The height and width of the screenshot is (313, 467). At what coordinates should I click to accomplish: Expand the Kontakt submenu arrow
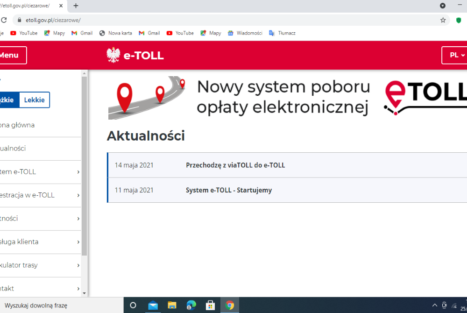78,289
